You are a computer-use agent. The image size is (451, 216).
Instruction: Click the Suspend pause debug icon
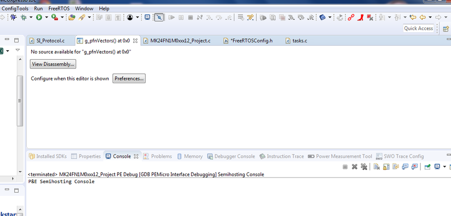[181, 18]
